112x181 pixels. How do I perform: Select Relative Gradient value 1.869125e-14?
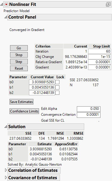(76, 62)
